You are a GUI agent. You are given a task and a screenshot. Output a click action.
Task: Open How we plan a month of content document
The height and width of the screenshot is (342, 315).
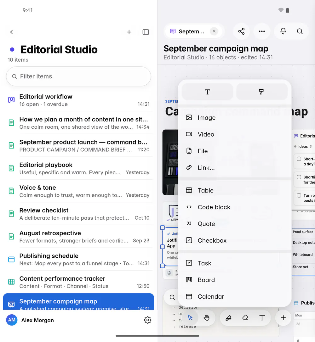tap(78, 123)
